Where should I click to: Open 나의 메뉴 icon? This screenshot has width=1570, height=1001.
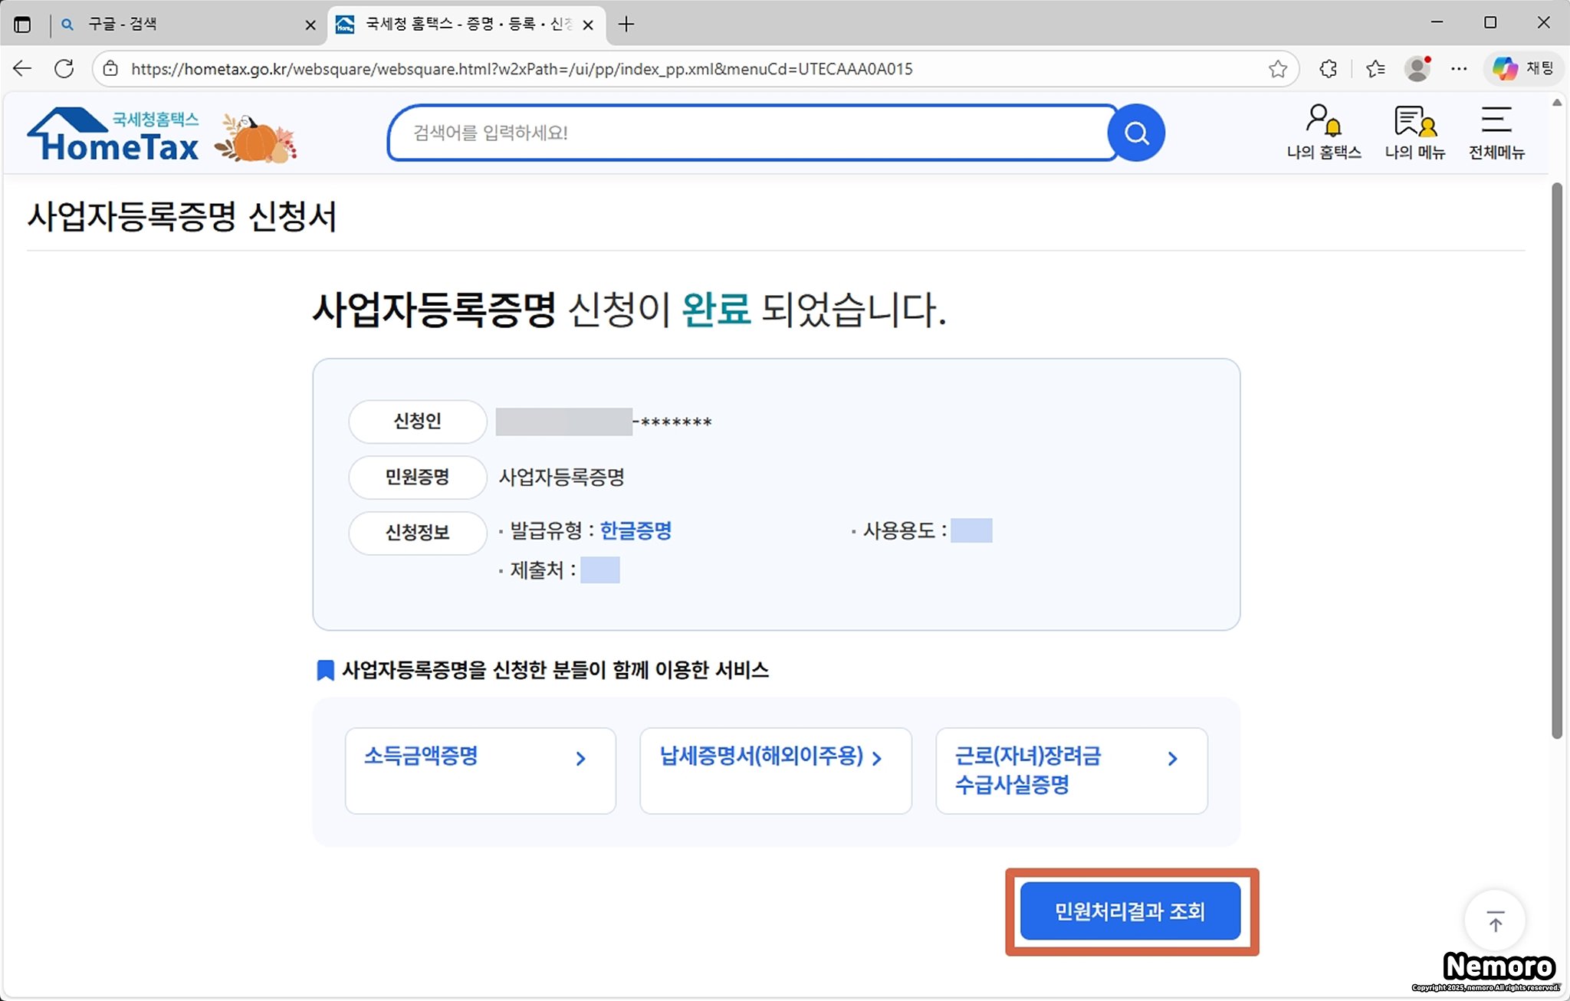[1414, 132]
